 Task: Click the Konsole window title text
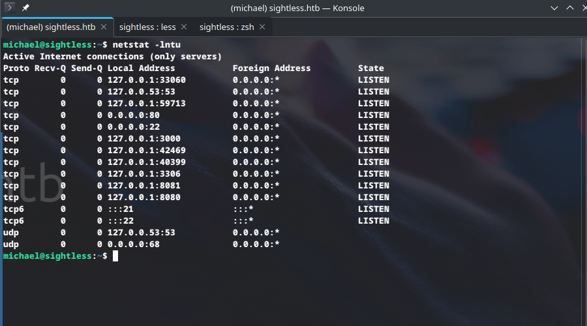coord(297,8)
